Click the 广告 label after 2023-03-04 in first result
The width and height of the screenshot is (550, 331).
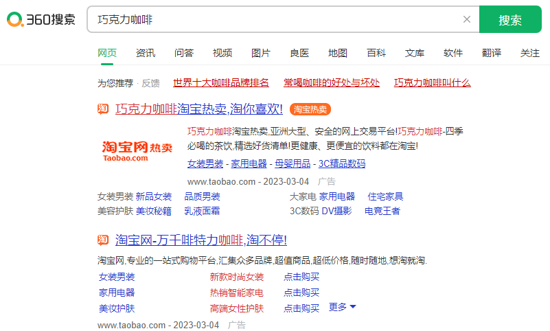(327, 181)
